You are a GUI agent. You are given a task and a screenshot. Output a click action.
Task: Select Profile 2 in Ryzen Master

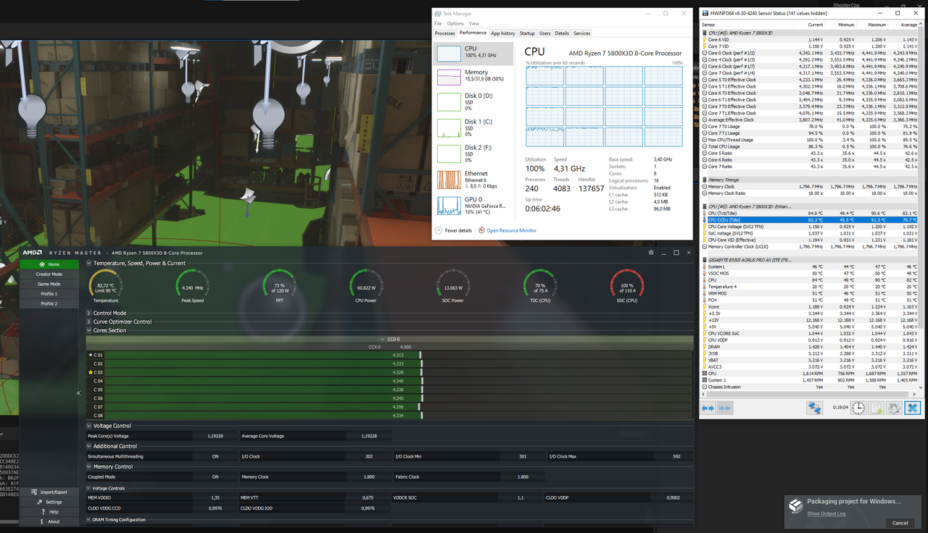tap(49, 303)
